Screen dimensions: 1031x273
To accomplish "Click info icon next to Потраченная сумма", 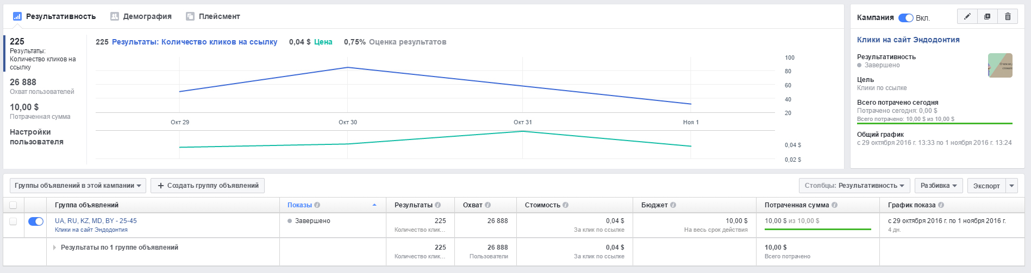I will click(x=835, y=205).
